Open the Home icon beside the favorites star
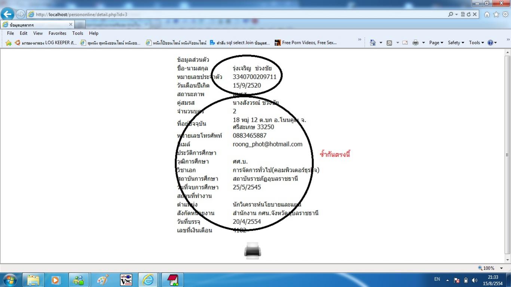 click(487, 14)
